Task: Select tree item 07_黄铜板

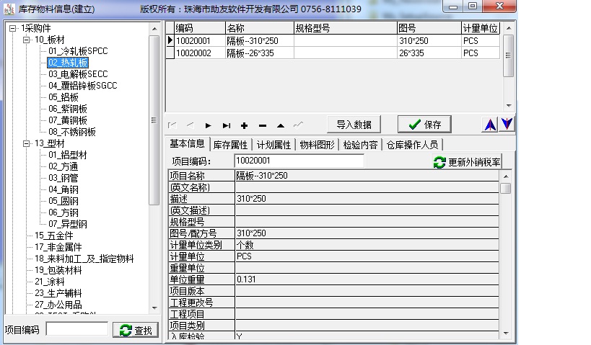Action: [68, 120]
